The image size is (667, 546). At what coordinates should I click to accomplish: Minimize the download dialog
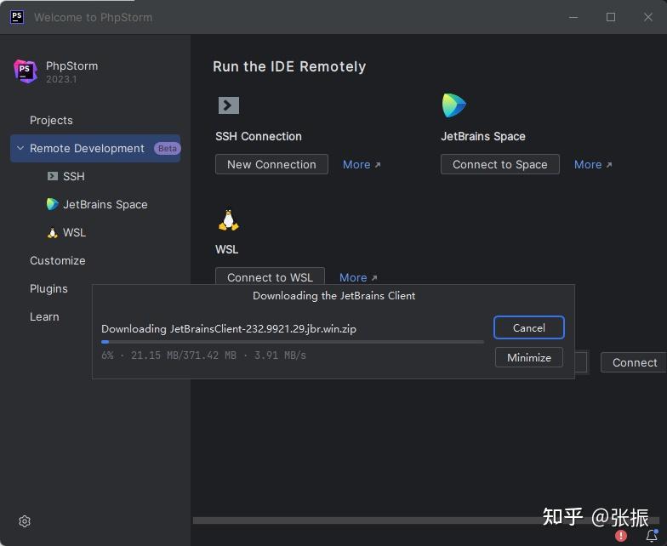click(x=529, y=357)
